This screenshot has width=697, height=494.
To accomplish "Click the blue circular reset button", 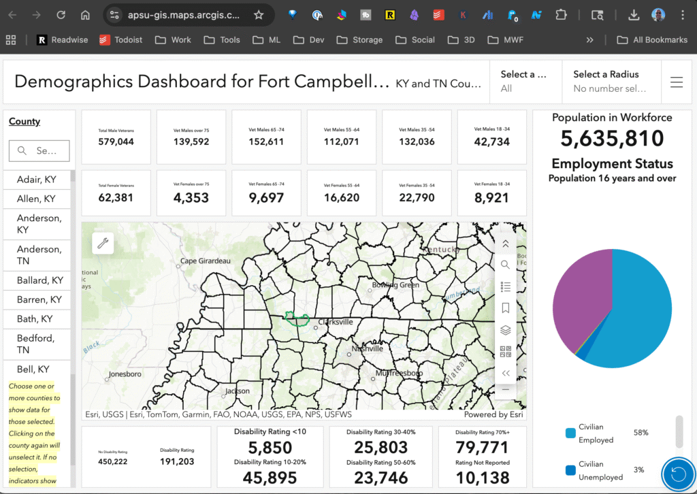I will pos(678,475).
